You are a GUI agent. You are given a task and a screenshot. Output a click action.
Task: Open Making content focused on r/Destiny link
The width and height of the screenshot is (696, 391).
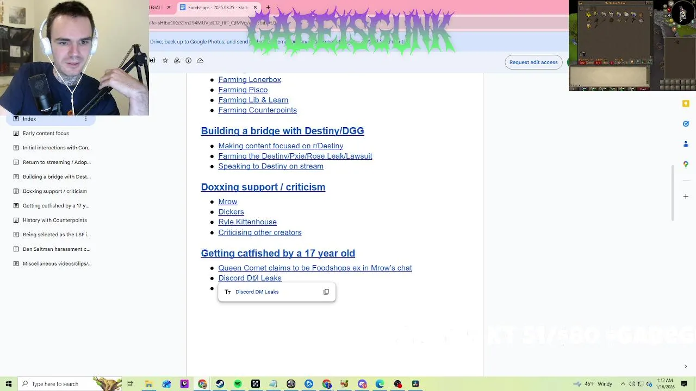click(x=281, y=146)
